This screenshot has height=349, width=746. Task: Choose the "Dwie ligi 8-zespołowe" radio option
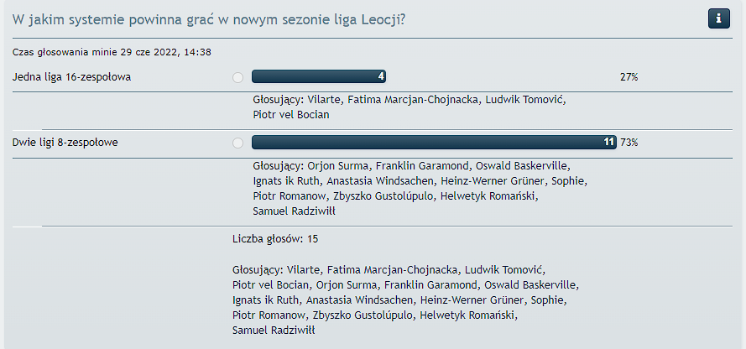pyautogui.click(x=237, y=143)
